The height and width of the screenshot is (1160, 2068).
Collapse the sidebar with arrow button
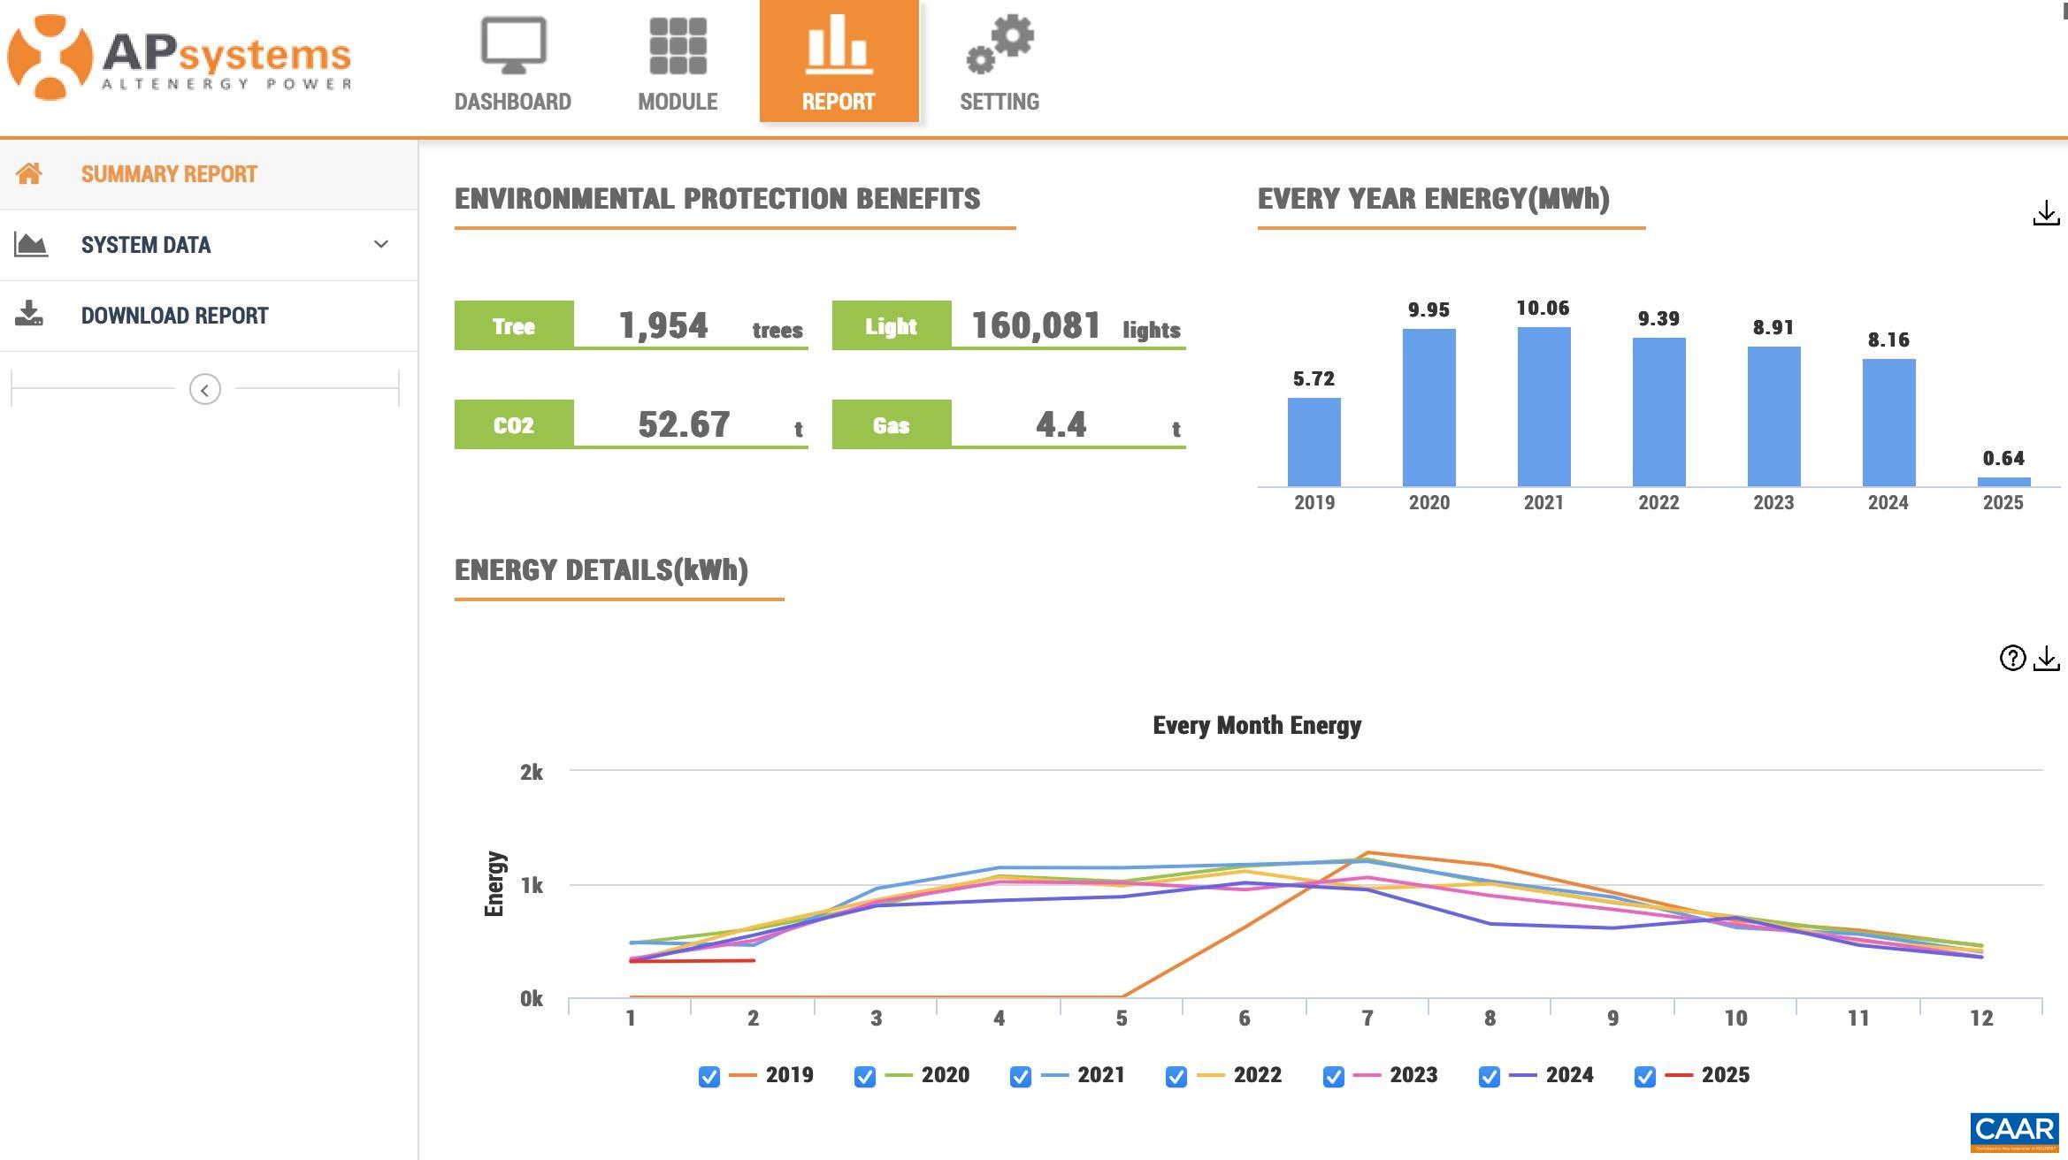click(204, 389)
